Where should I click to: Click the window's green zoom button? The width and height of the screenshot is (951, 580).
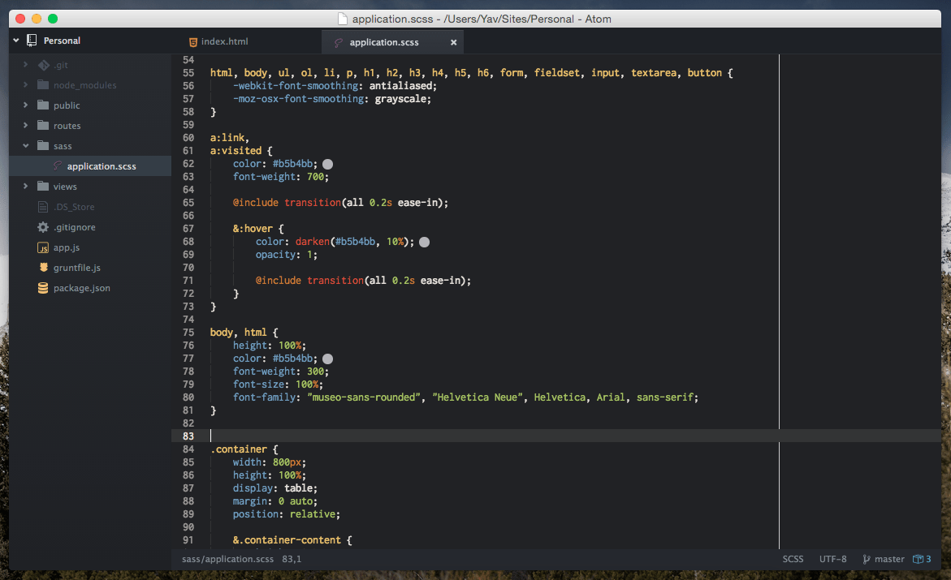[x=53, y=19]
